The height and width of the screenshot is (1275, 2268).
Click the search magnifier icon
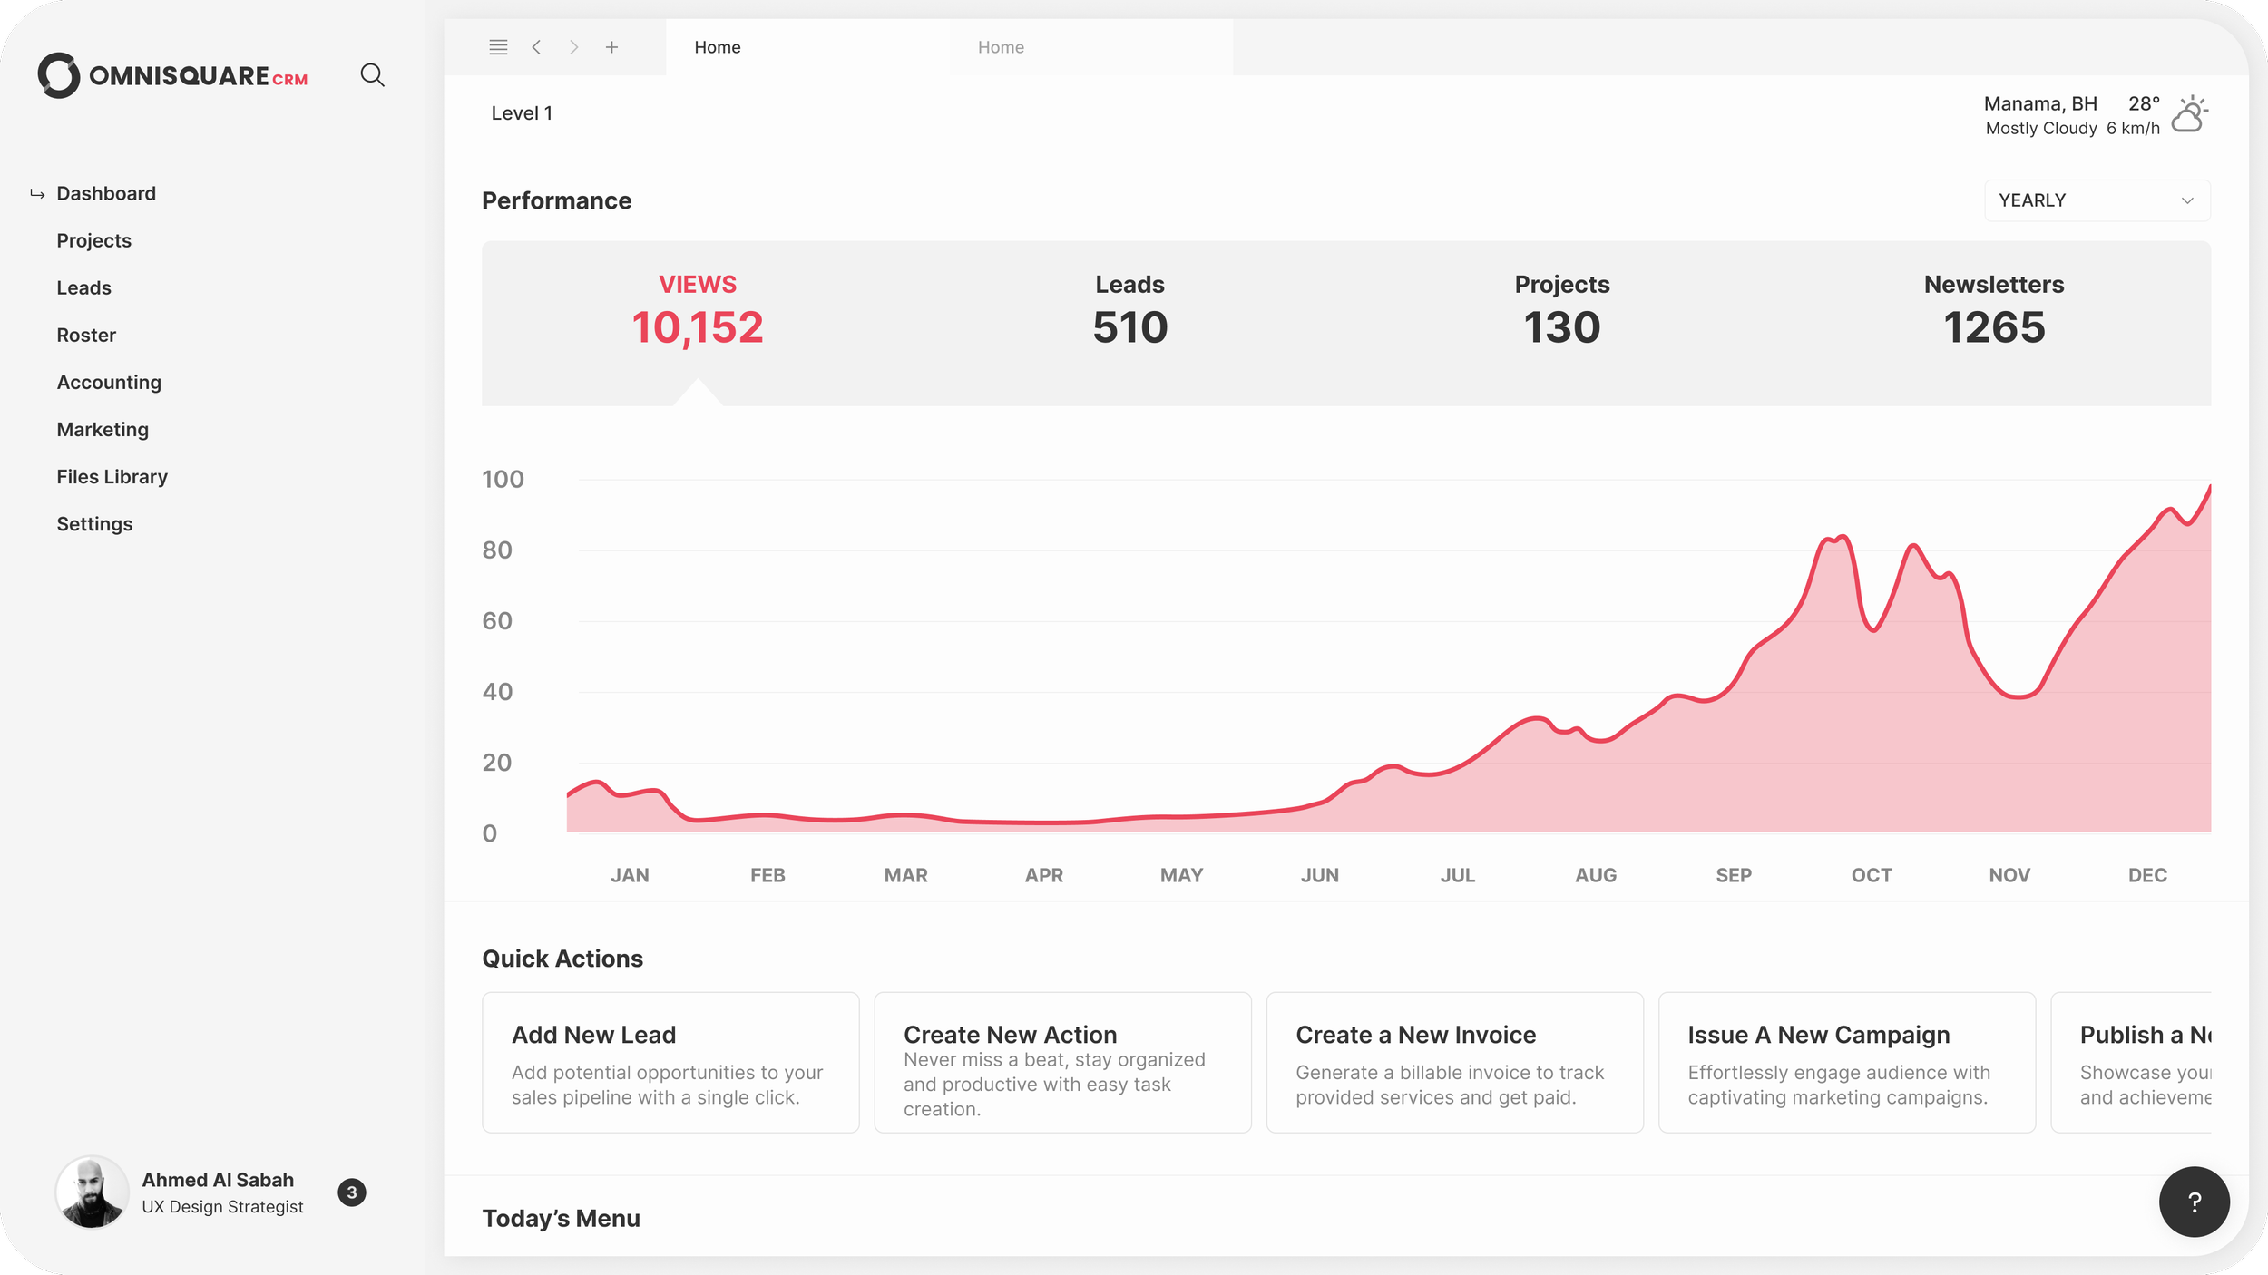[372, 75]
